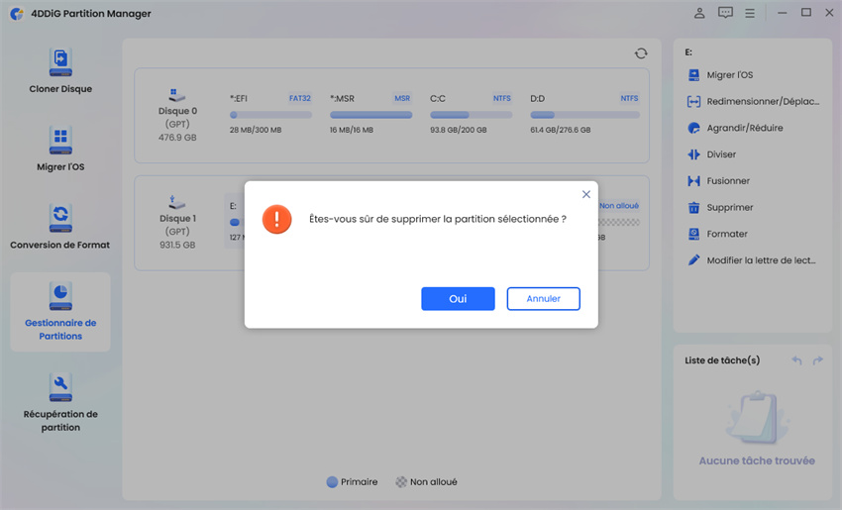The width and height of the screenshot is (842, 510).
Task: Cancel deletion with the Annuler button
Action: (543, 298)
